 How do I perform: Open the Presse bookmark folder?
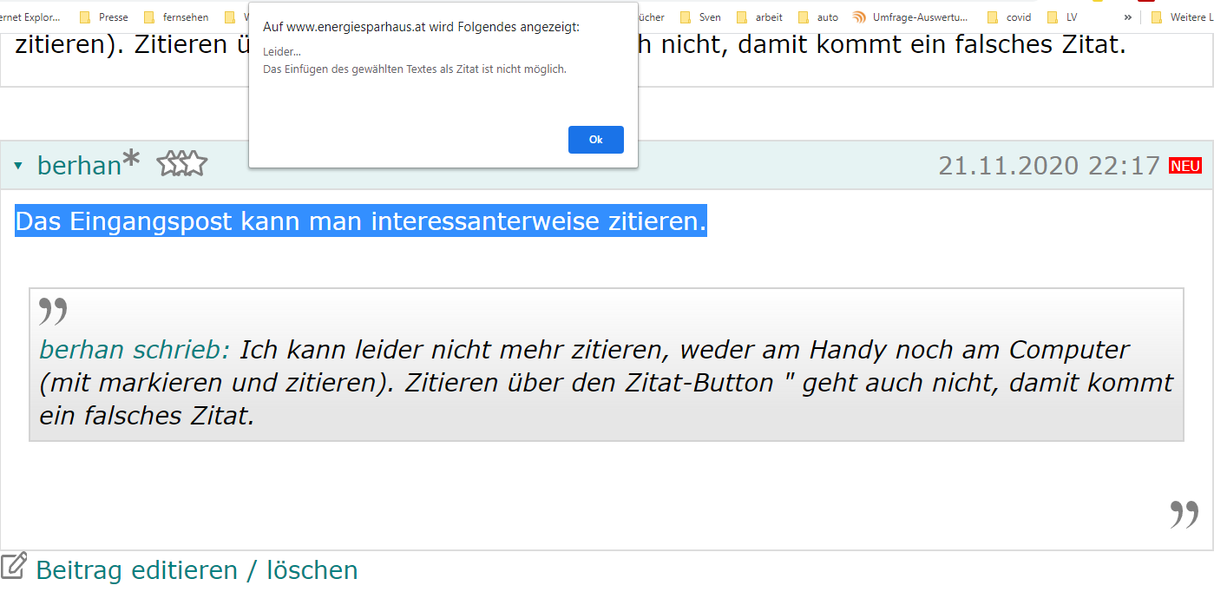pos(104,16)
